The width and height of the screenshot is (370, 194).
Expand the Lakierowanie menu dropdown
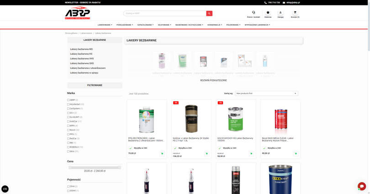105,25
